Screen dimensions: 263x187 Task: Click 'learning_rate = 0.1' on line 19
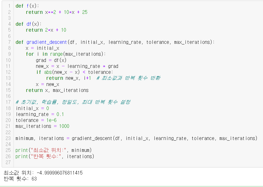point(40,114)
